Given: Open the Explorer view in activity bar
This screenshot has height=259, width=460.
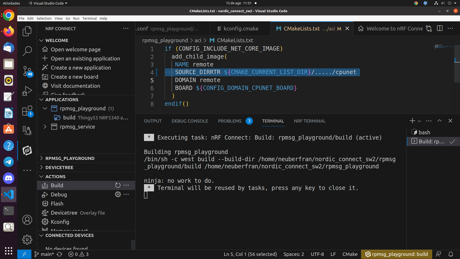Looking at the screenshot, I should pos(27,31).
